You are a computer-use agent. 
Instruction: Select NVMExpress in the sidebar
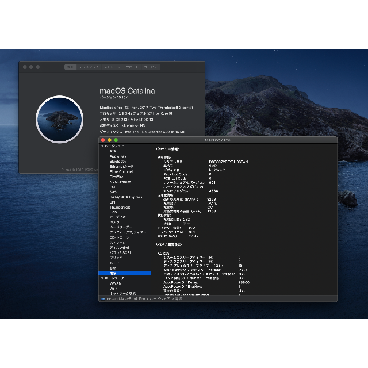point(120,182)
